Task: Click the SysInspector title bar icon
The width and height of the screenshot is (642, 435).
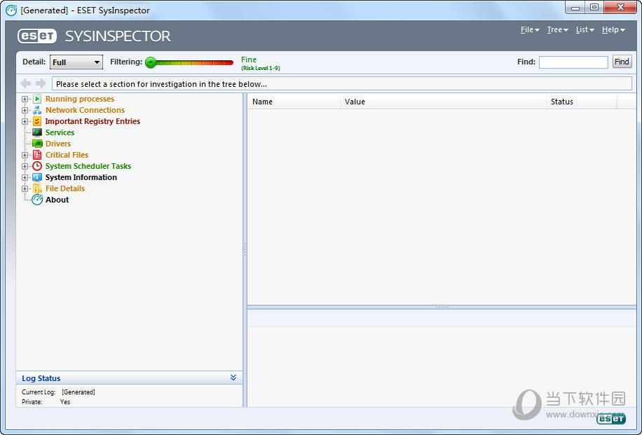Action: tap(11, 11)
